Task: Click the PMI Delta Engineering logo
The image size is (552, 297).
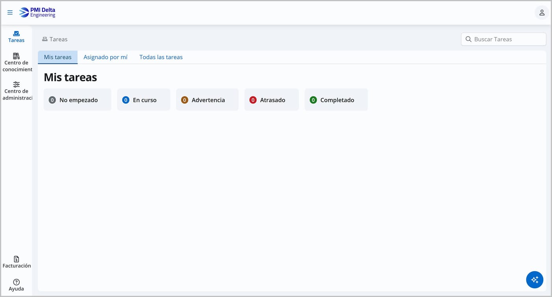Action: [37, 13]
